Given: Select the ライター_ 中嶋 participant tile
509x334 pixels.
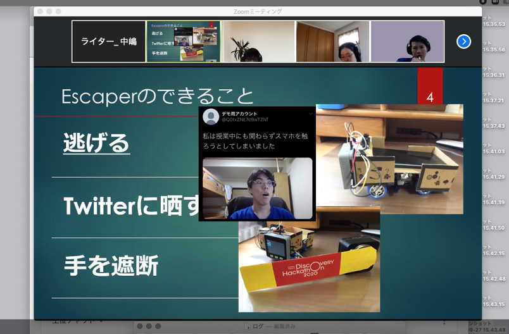Looking at the screenshot, I should coord(109,42).
